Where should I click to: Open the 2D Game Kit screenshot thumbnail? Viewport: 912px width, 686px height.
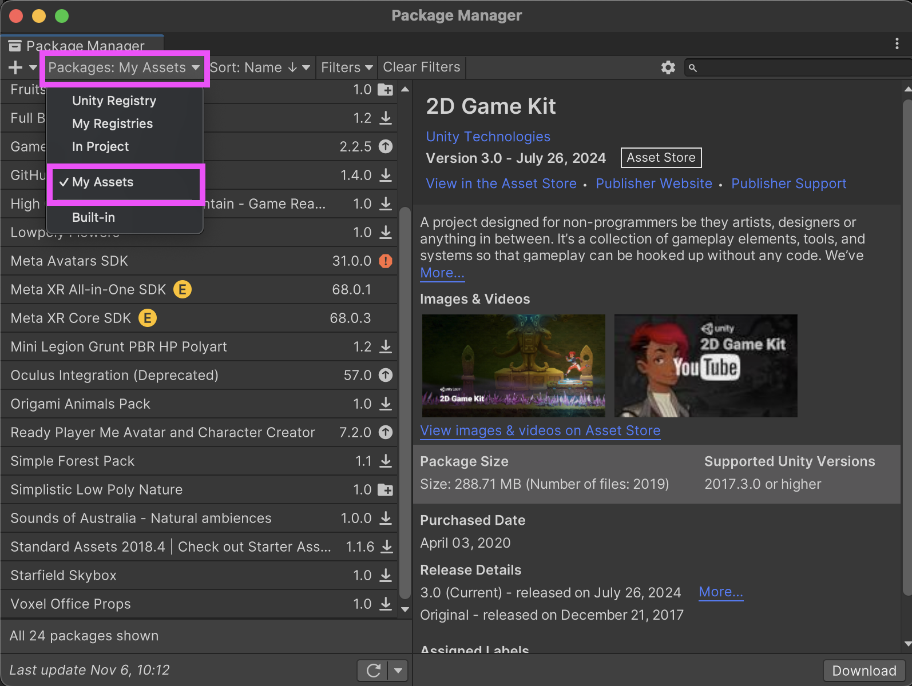514,366
